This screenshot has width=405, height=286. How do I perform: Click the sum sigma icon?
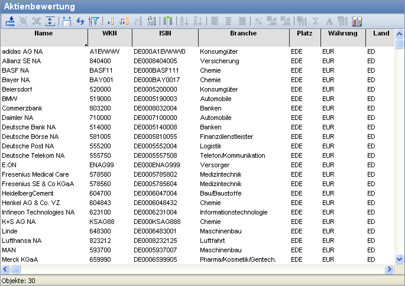click(316, 21)
